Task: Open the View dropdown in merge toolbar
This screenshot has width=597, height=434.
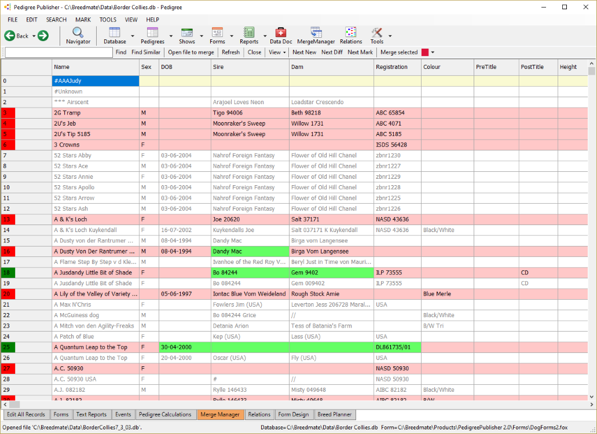Action: 277,52
